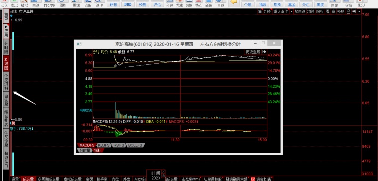This screenshot has height=181, width=378.
Task: Switch to the KDJFS indicator tab
Action: [x=104, y=145]
